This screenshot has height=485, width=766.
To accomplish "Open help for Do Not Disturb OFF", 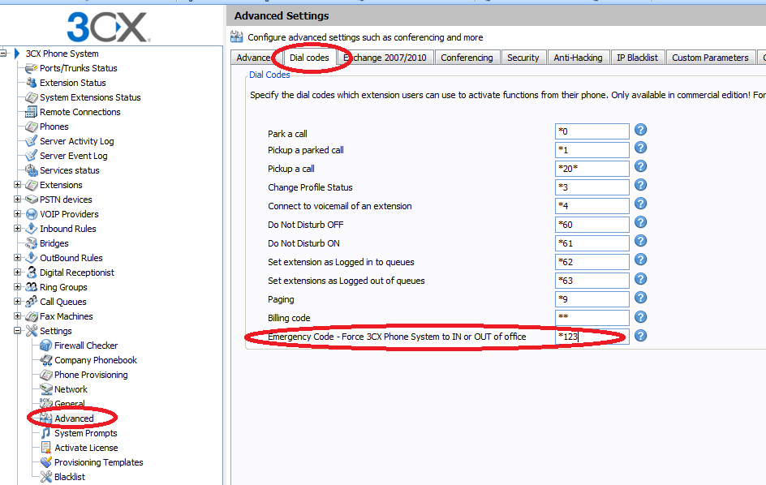I will point(640,223).
